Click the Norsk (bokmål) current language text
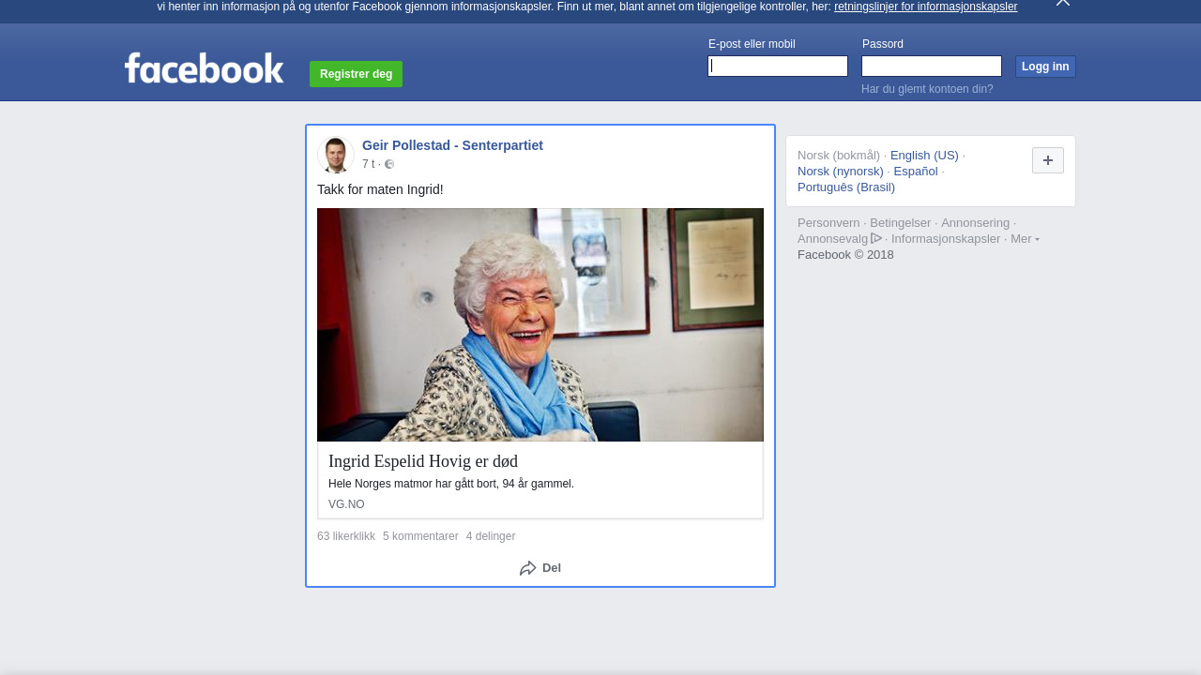Image resolution: width=1201 pixels, height=675 pixels. click(839, 156)
